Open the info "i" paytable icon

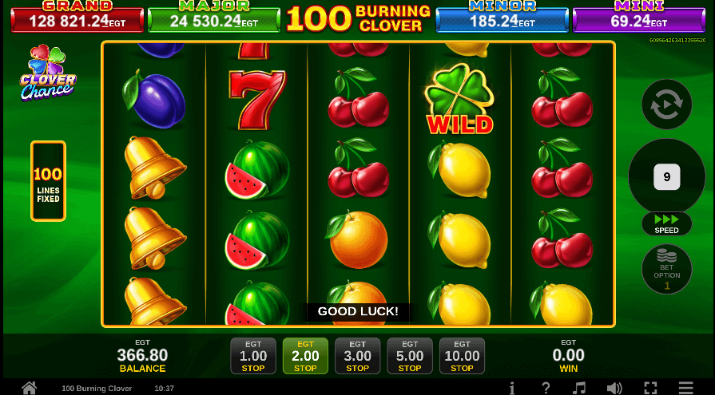pos(512,388)
